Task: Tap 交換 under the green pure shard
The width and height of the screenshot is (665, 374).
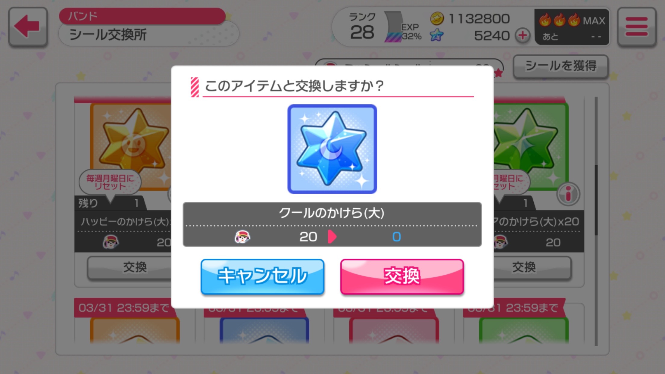Action: tap(532, 267)
